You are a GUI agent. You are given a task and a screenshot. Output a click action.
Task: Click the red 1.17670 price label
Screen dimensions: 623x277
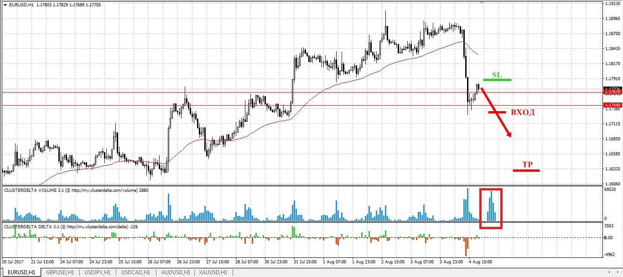[612, 92]
